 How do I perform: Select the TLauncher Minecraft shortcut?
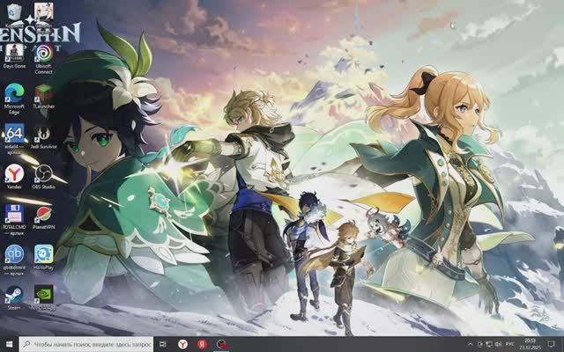pyautogui.click(x=43, y=97)
